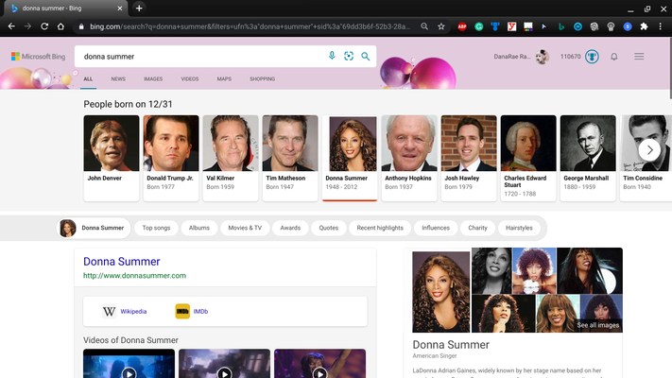The height and width of the screenshot is (378, 672).
Task: Open visual search camera icon
Action: 349,56
